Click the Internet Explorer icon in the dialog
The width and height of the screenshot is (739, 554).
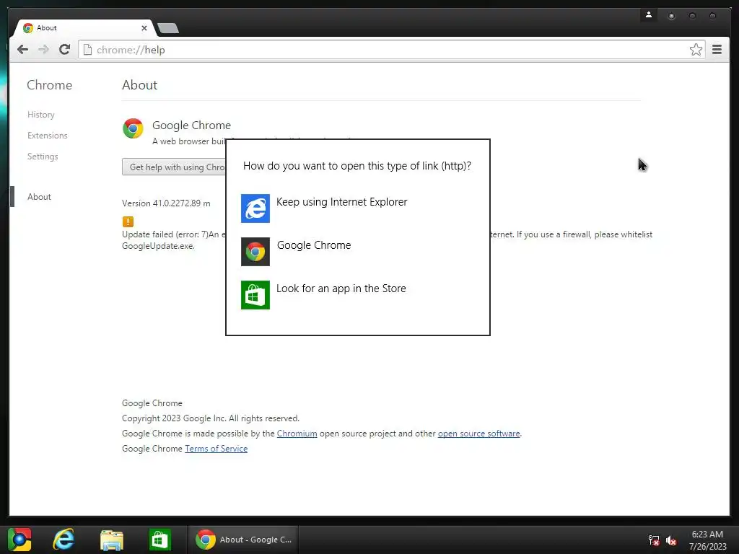255,208
